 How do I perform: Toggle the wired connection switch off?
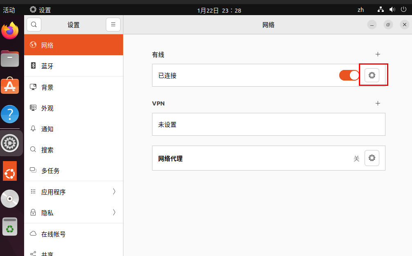point(349,75)
